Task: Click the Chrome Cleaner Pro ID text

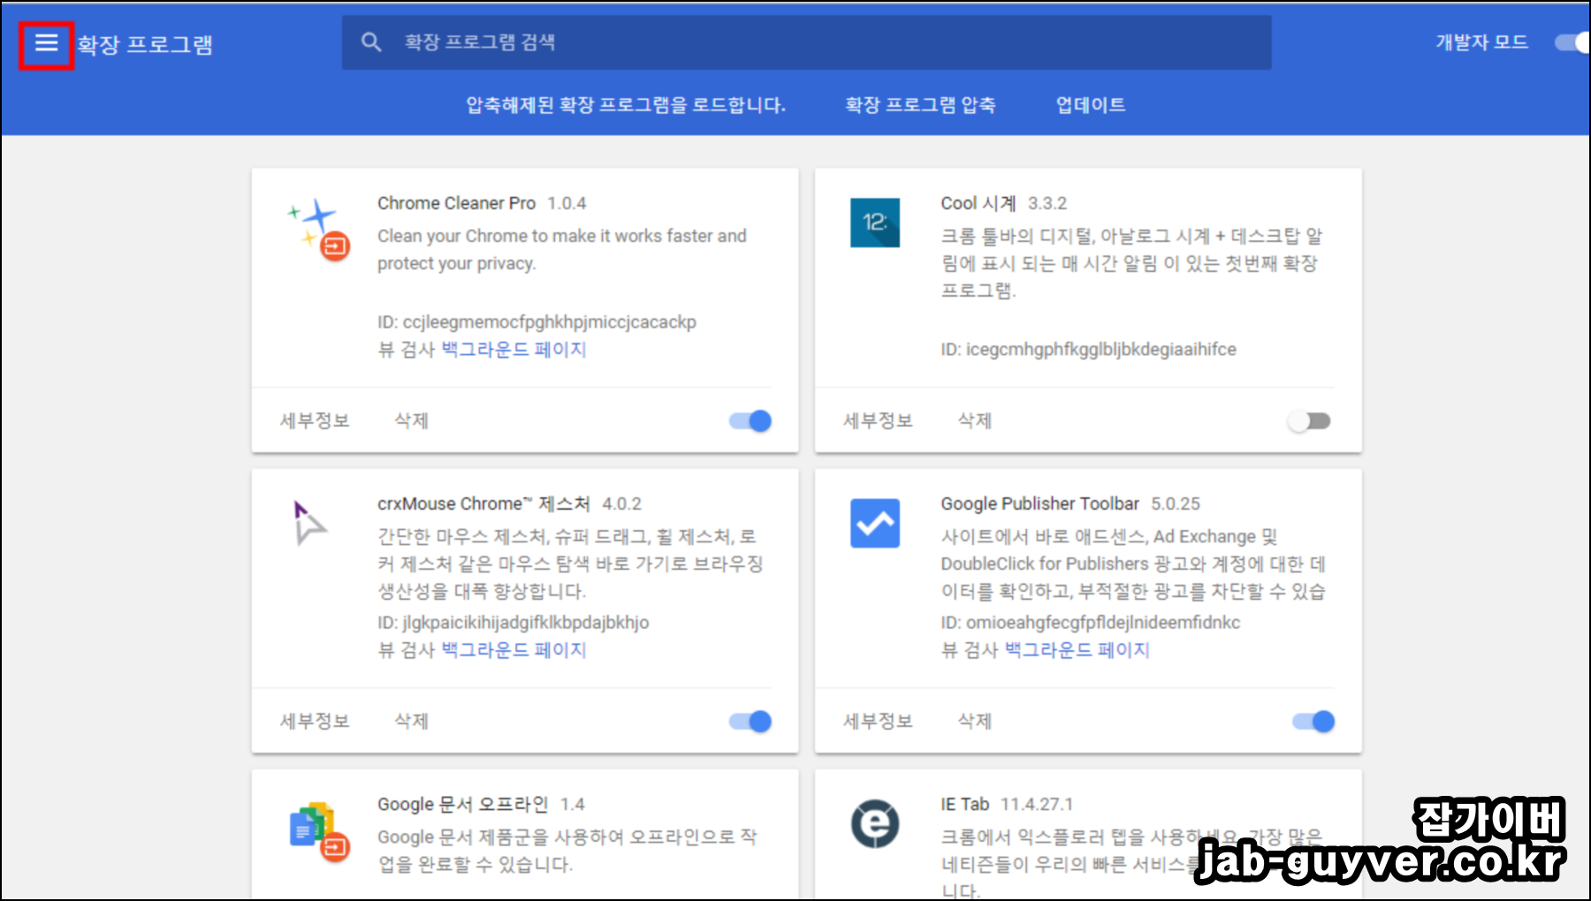Action: (x=537, y=322)
